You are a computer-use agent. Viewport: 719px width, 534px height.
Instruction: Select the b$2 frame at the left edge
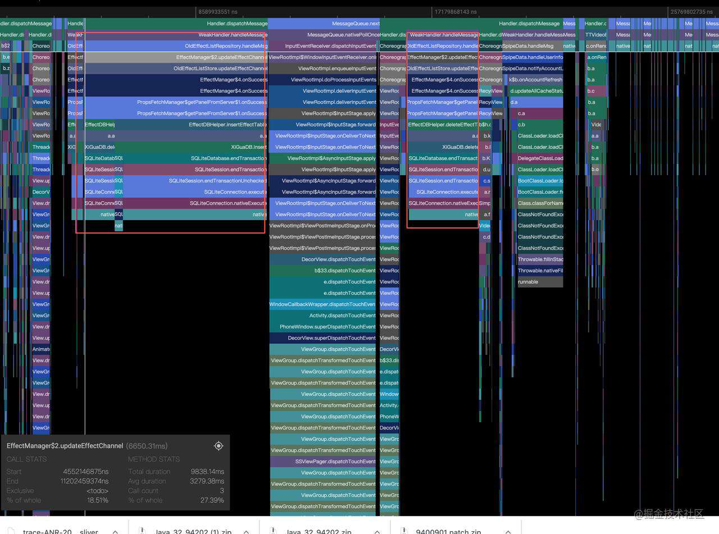click(x=6, y=46)
